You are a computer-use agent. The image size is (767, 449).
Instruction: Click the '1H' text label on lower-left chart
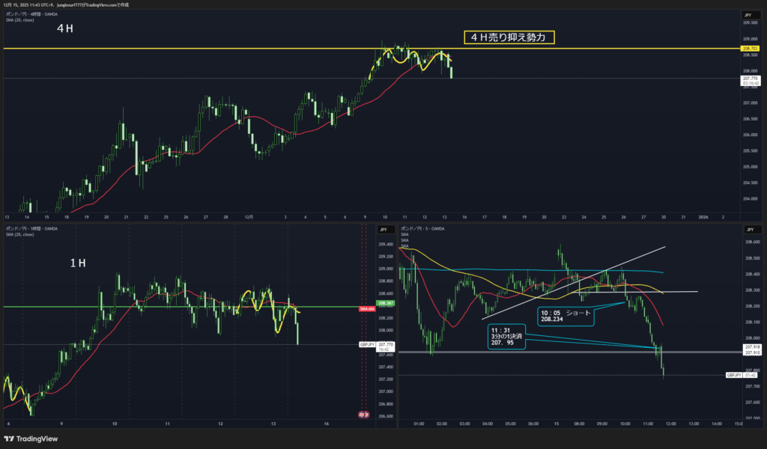(x=78, y=263)
